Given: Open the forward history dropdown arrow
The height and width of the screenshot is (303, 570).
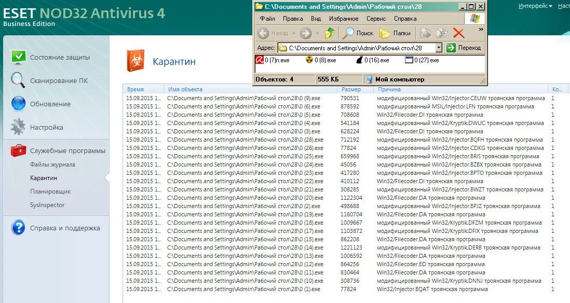Looking at the screenshot, I should click(x=317, y=33).
